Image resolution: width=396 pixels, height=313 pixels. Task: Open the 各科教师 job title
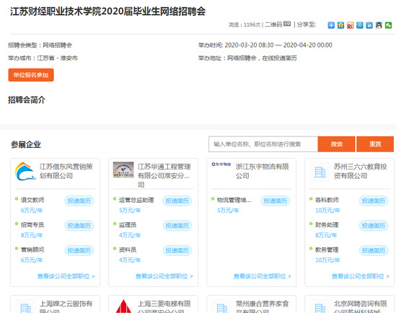tap(327, 200)
